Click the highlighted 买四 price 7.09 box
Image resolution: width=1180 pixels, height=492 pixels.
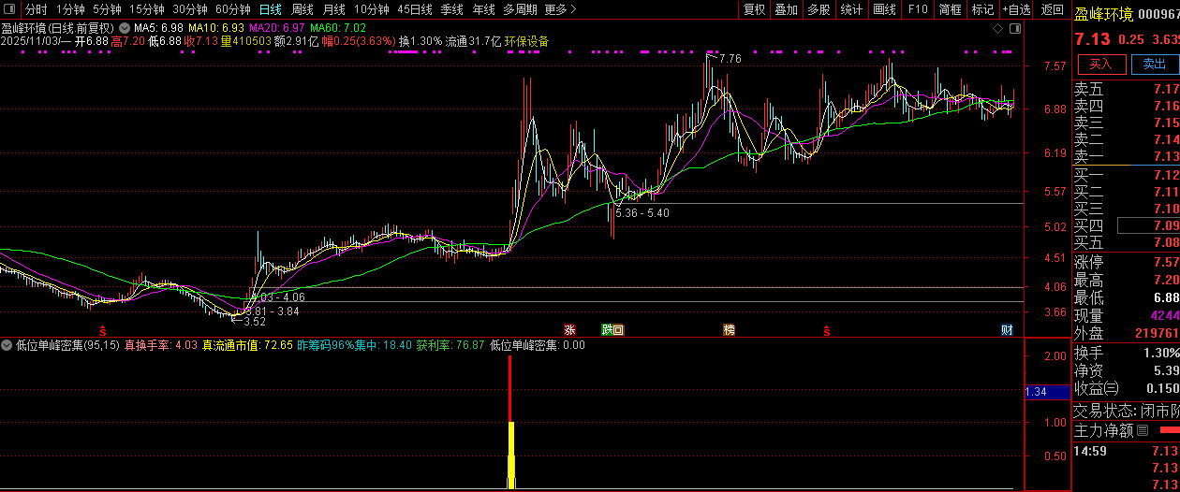tap(1149, 225)
